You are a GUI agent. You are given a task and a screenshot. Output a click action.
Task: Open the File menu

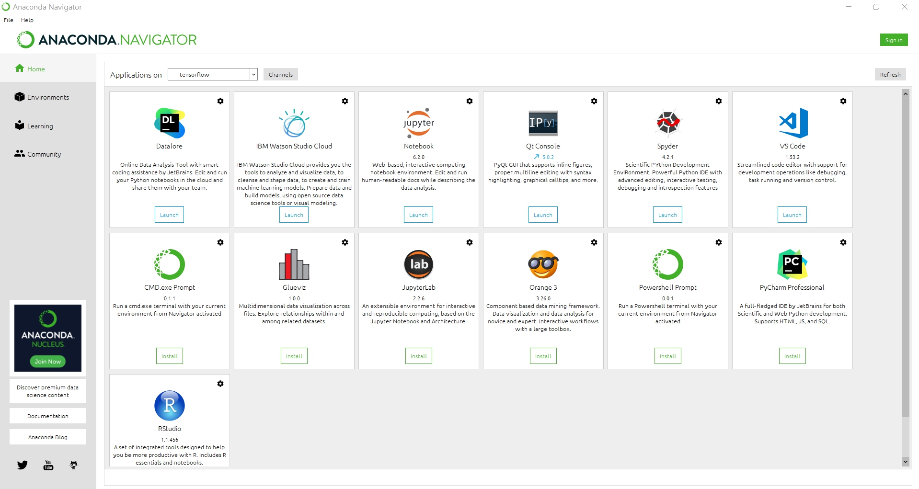(9, 20)
